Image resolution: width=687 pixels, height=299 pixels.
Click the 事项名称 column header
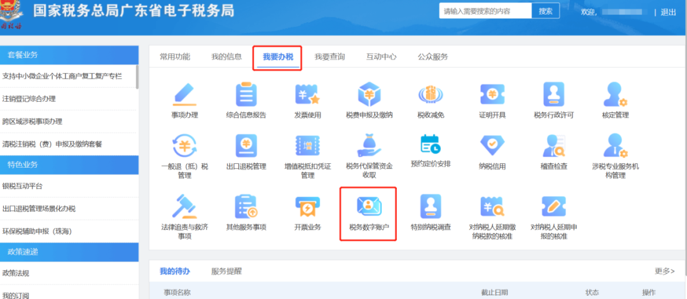pyautogui.click(x=177, y=293)
